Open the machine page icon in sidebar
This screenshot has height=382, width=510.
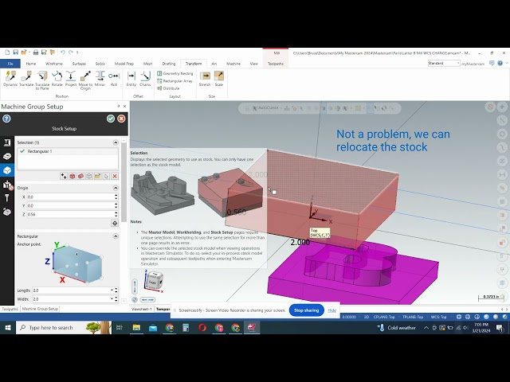click(7, 142)
